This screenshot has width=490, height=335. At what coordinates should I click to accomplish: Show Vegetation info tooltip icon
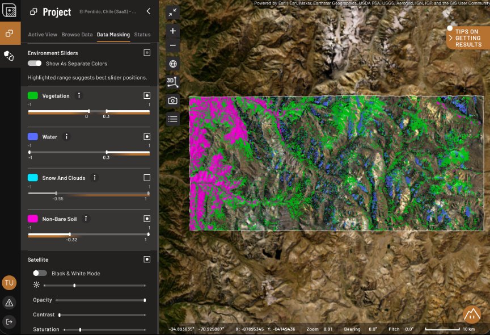coord(79,95)
